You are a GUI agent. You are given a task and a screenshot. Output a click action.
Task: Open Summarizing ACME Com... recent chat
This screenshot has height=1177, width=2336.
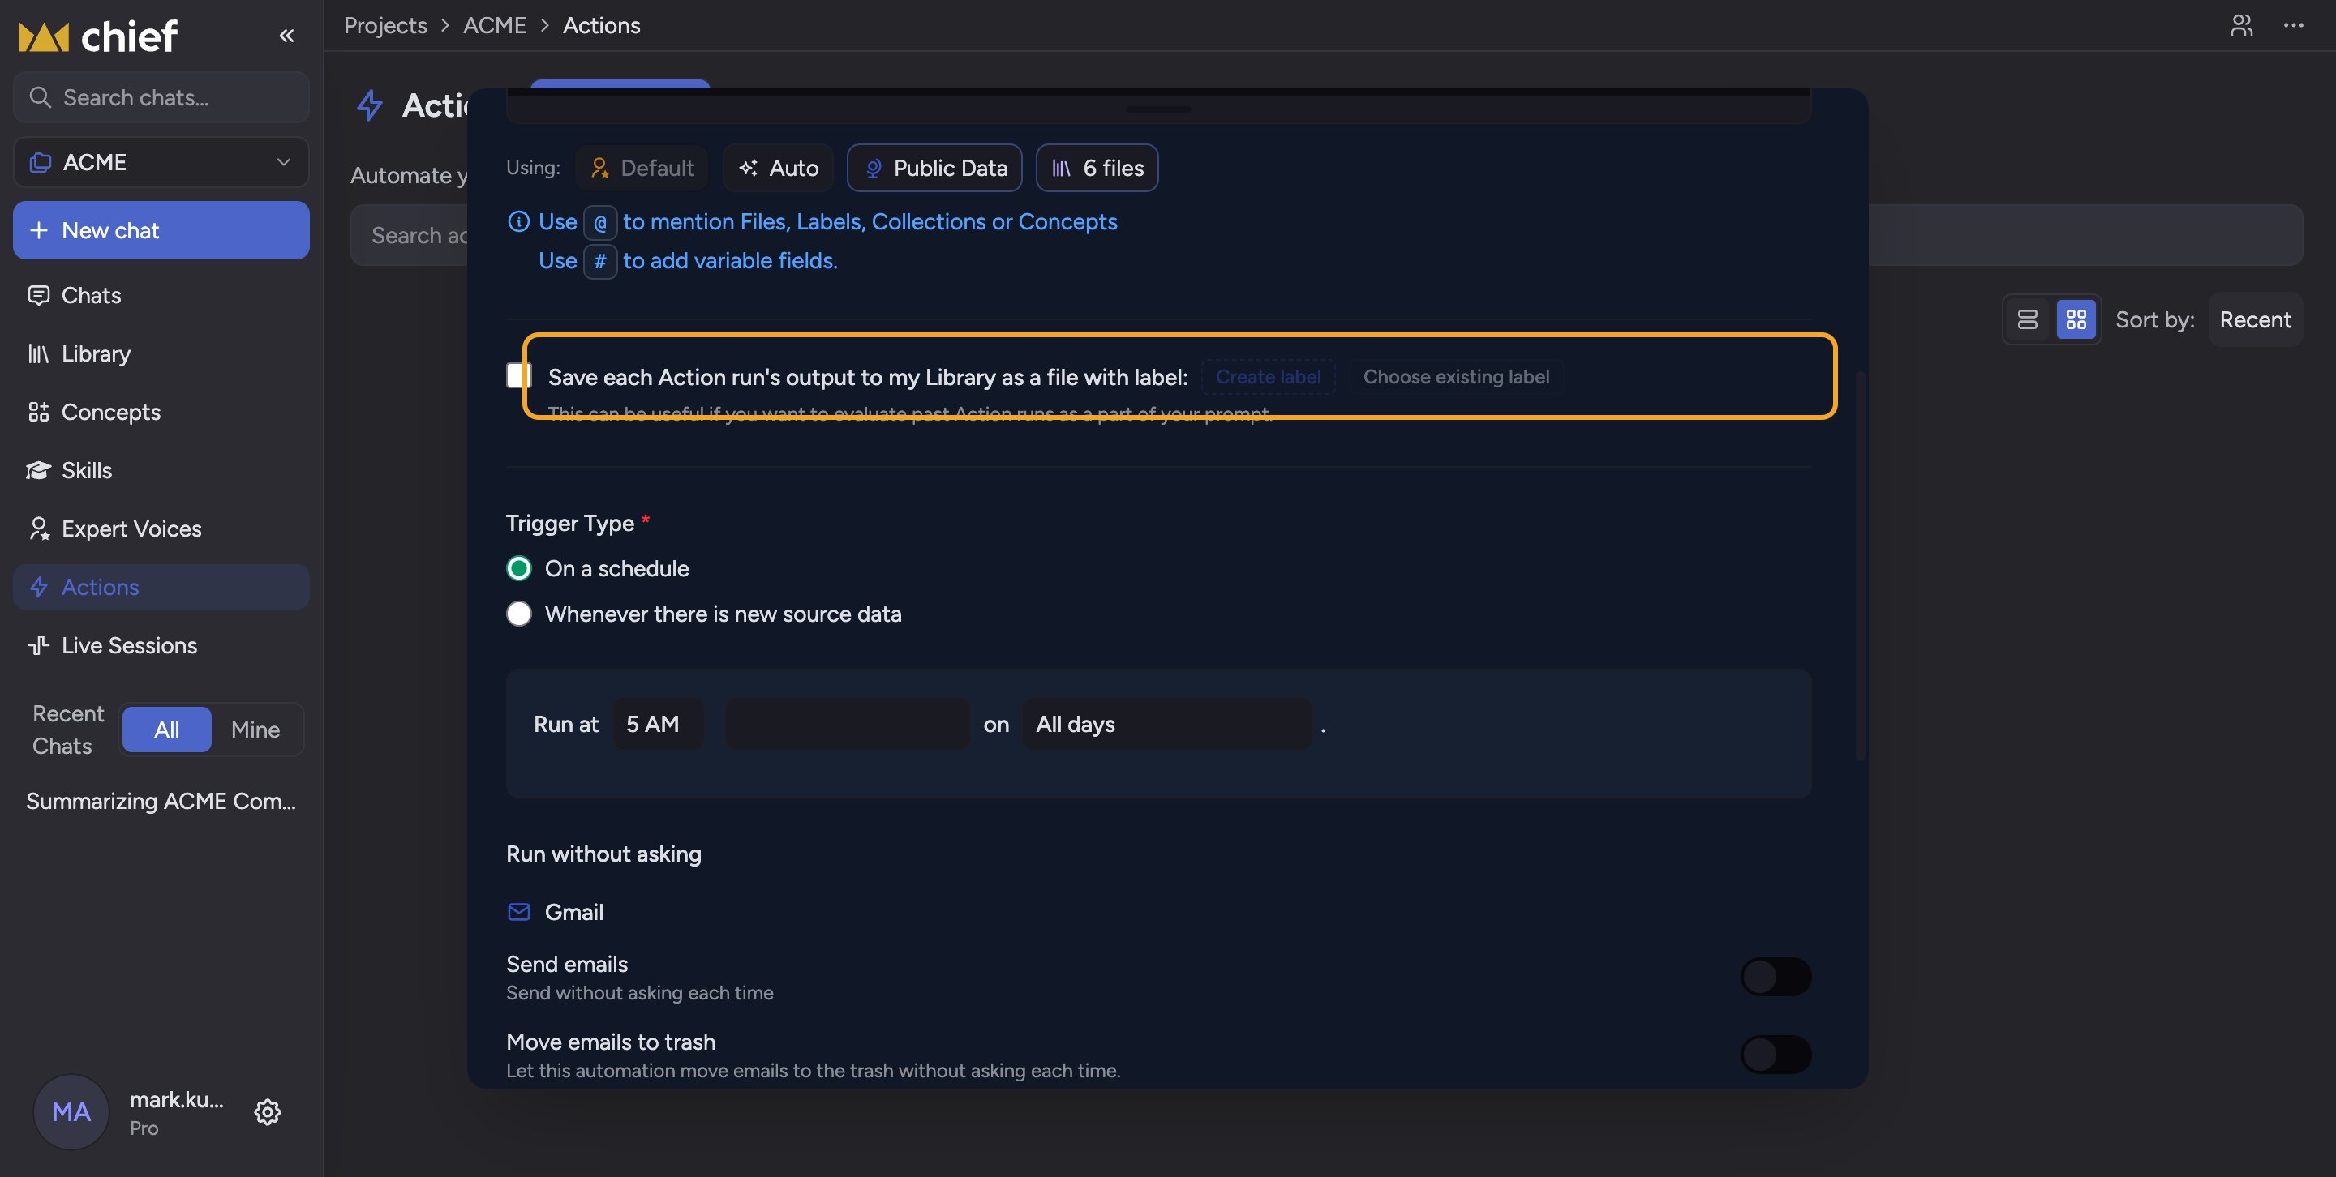click(161, 801)
